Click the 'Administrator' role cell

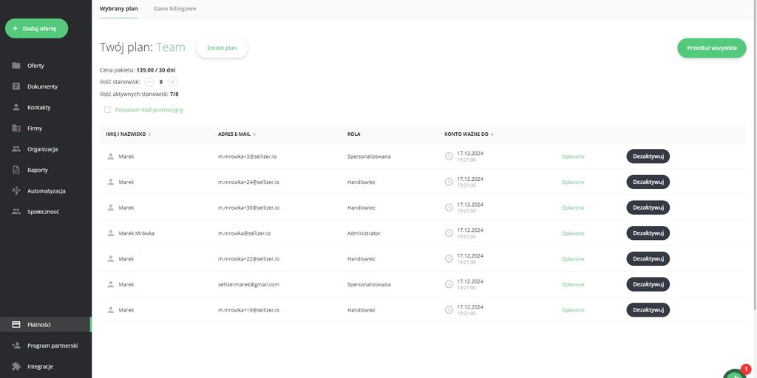[x=364, y=233]
